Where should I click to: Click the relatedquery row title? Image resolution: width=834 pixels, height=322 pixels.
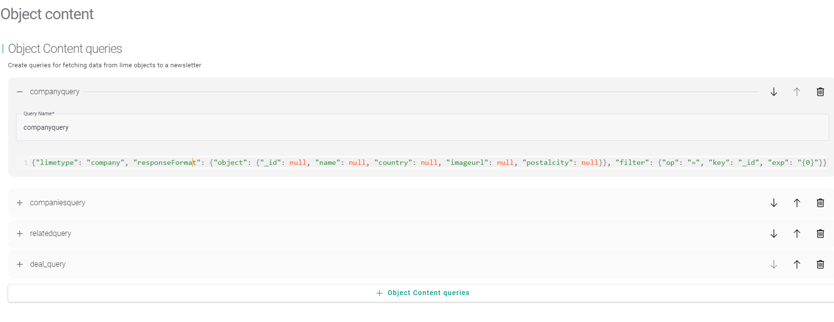coord(51,234)
